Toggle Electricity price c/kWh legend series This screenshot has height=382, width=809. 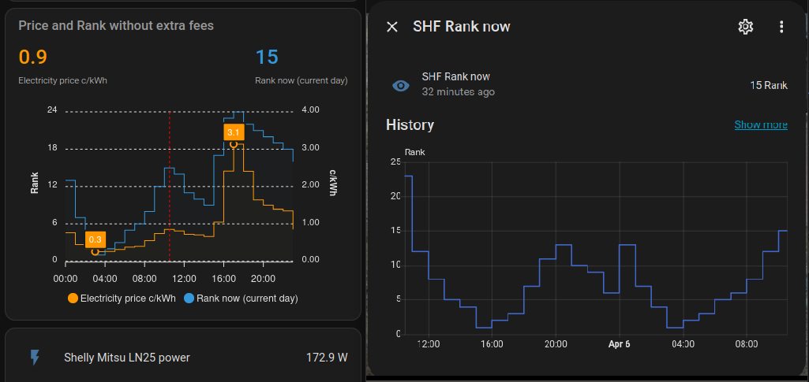[x=127, y=299]
